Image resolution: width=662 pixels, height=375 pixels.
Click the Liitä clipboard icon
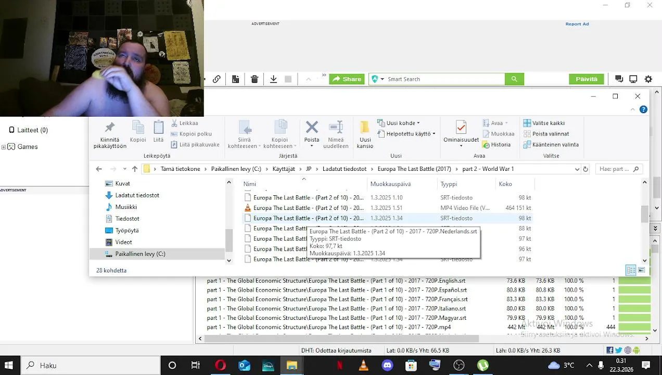(159, 128)
